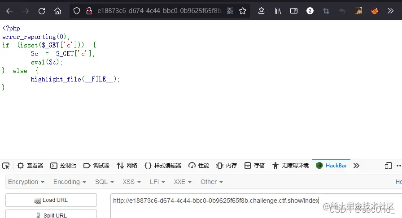Open devtools more options menu
This screenshot has height=218, width=402.
[399, 166]
